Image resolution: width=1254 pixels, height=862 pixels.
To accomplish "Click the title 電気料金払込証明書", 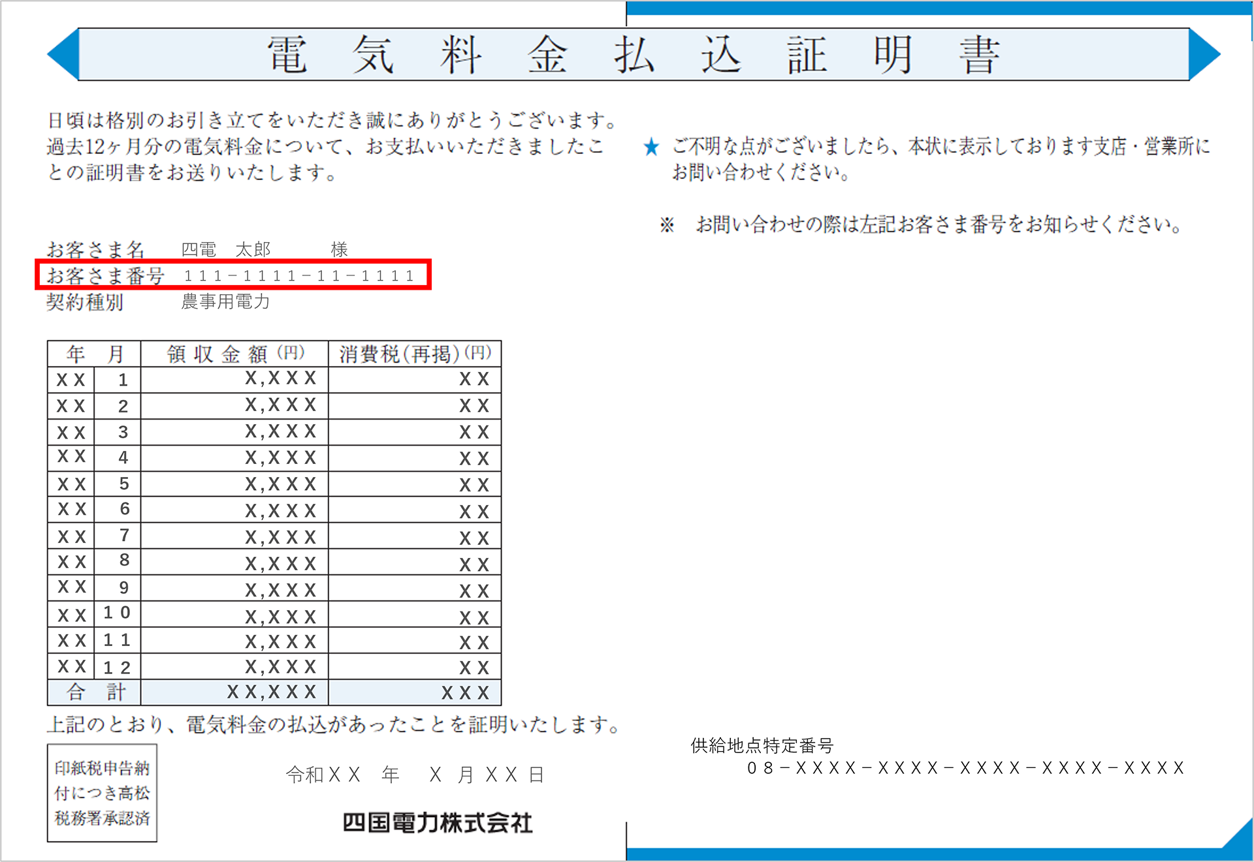I will [x=633, y=54].
